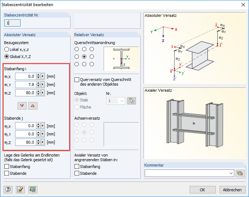The width and height of the screenshot is (249, 197).
Task: Open the edit comment notes icon
Action: [x=20, y=189]
